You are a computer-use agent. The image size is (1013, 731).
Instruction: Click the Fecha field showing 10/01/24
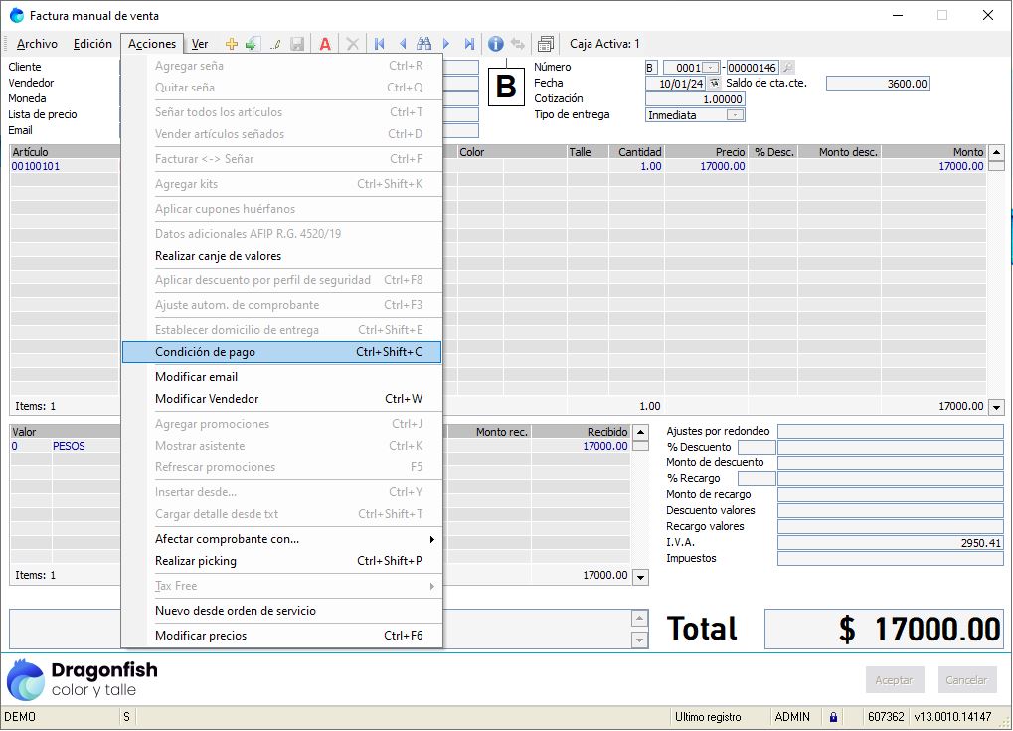click(x=676, y=83)
